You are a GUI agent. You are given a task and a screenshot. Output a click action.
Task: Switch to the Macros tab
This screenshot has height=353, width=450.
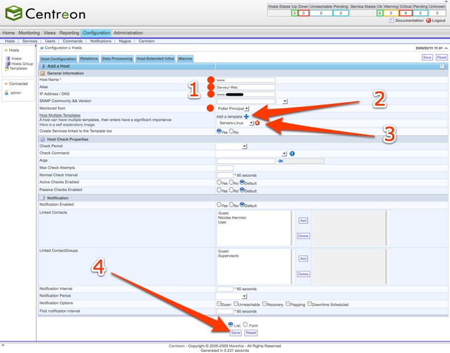(x=185, y=59)
